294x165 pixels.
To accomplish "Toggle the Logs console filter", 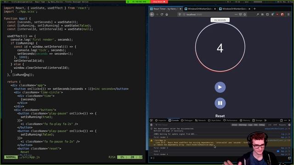I will click(250, 125).
